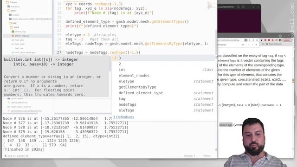Click the line 25 getElementsByType call
The height and width of the screenshot is (167, 297).
pyautogui.click(x=163, y=44)
